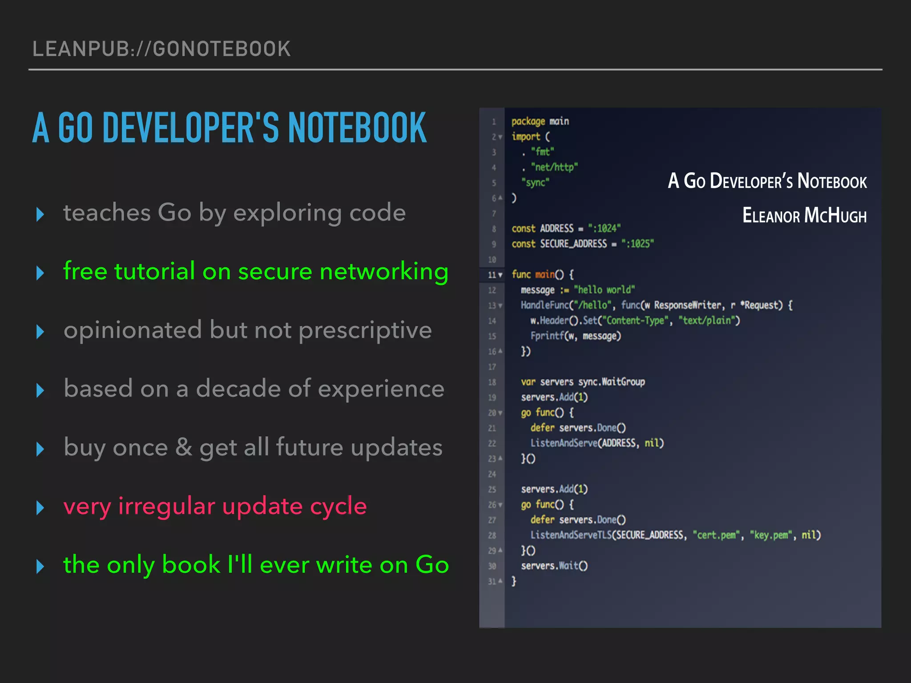Viewport: 911px width, 683px height.
Task: Select bullet 'very irregular update cycle'
Action: pyautogui.click(x=215, y=506)
